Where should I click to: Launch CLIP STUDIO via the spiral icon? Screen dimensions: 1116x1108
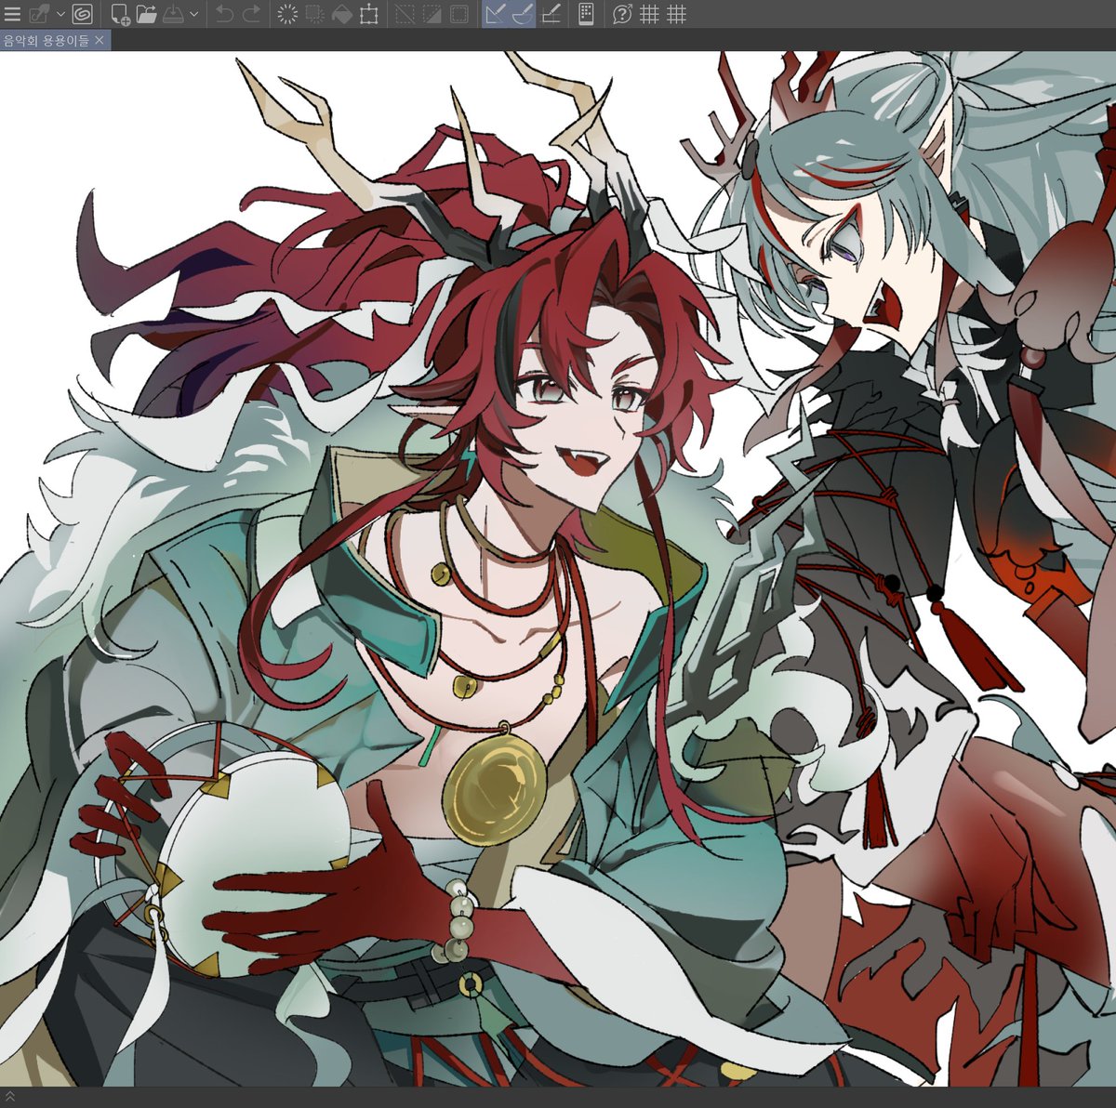(82, 14)
